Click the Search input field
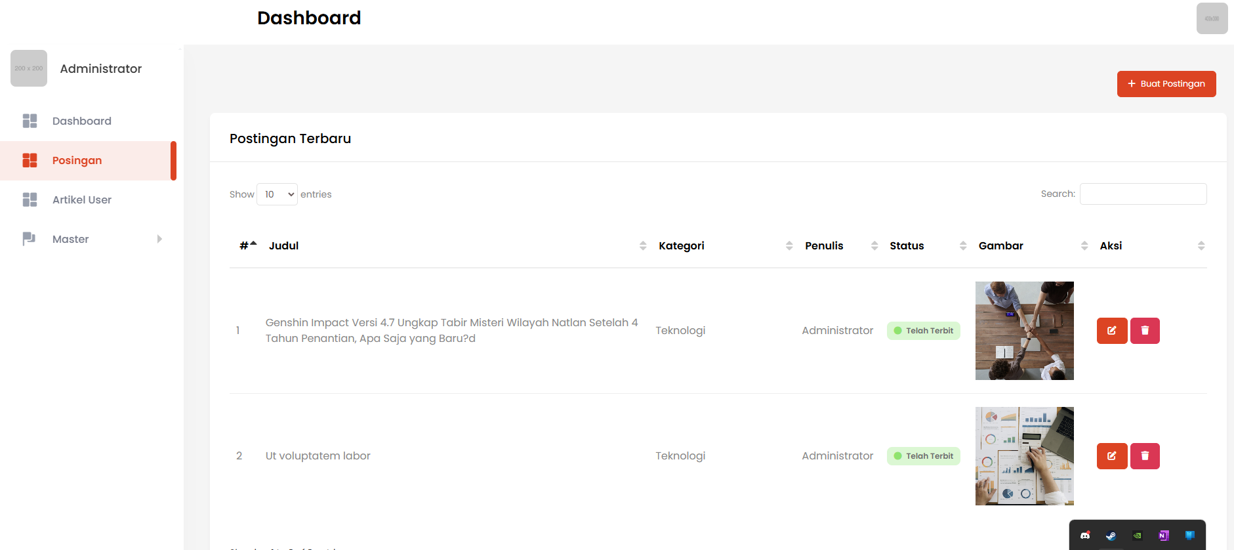Viewport: 1234px width, 550px height. click(x=1143, y=194)
